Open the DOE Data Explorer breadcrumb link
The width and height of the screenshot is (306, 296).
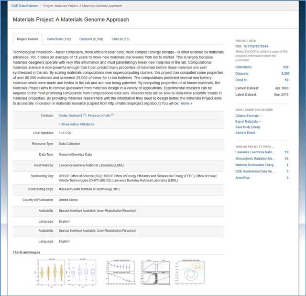click(x=24, y=6)
